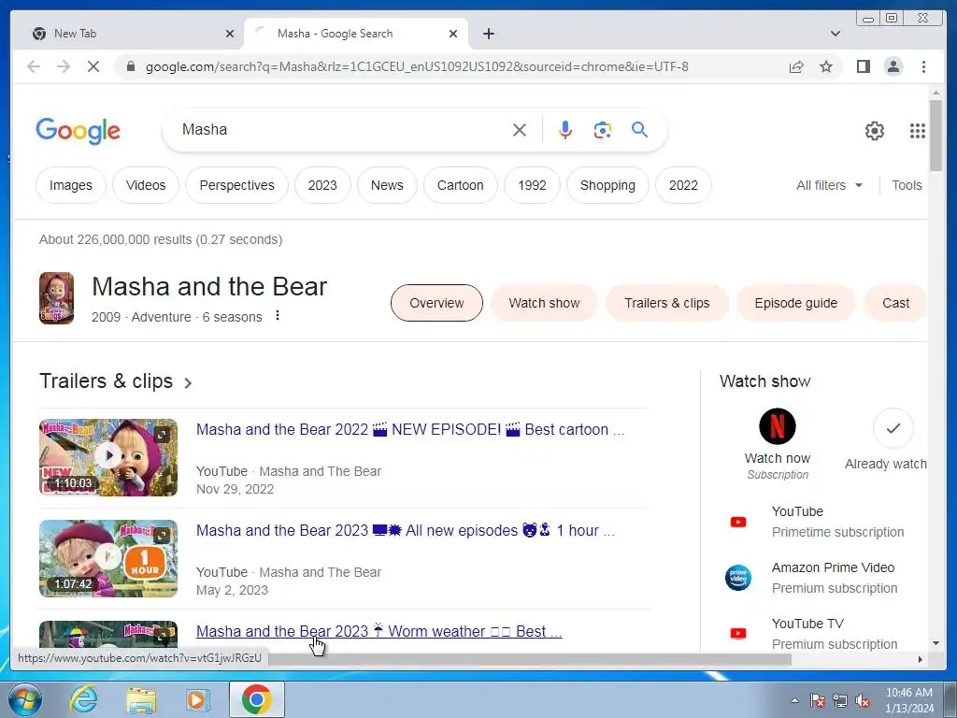Open three-dot options beside 6 seasons

[278, 316]
